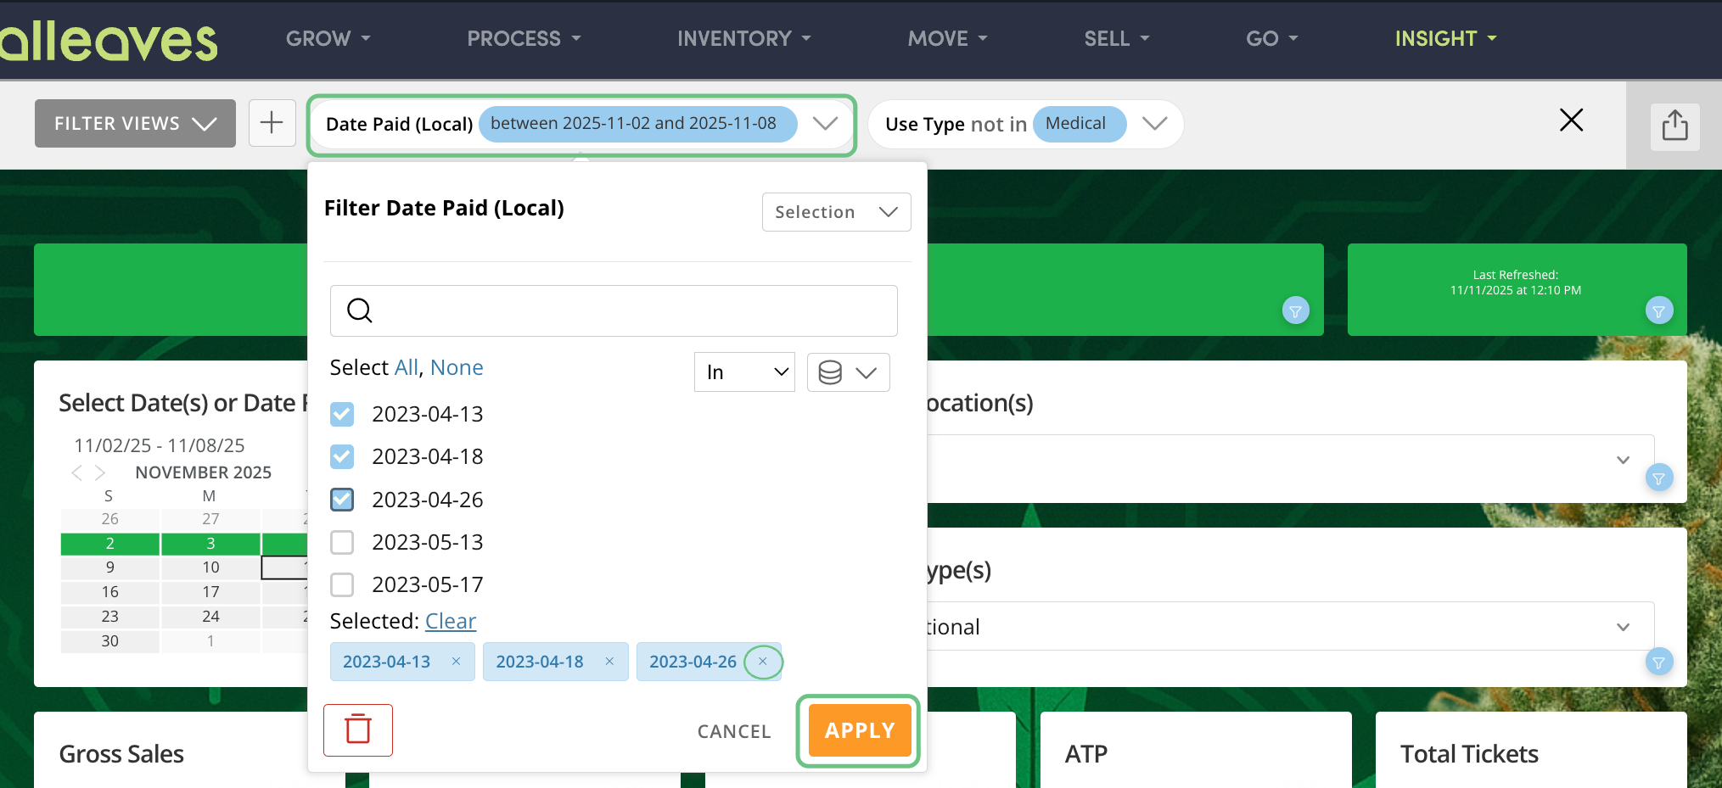Open the PROCESS menu
This screenshot has height=788, width=1722.
click(x=524, y=39)
